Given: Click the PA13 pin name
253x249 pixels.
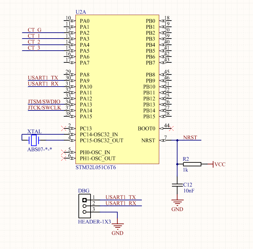Looking at the screenshot, I should tap(86, 105).
